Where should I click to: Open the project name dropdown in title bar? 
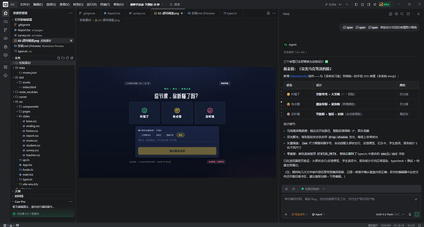point(147,4)
